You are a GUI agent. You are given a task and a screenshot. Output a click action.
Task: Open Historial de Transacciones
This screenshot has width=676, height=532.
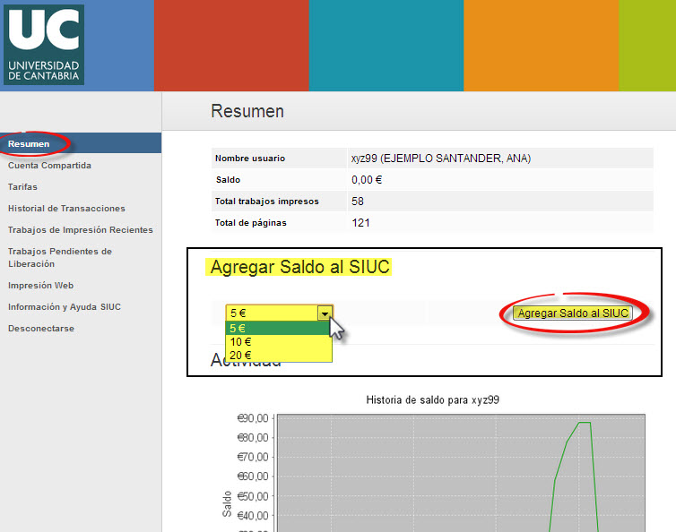[66, 209]
